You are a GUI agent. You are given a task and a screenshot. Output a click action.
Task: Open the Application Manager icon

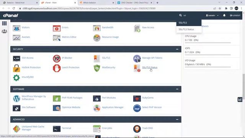[97, 108]
